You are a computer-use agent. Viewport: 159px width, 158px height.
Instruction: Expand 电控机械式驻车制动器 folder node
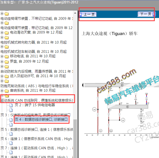pos(2,47)
